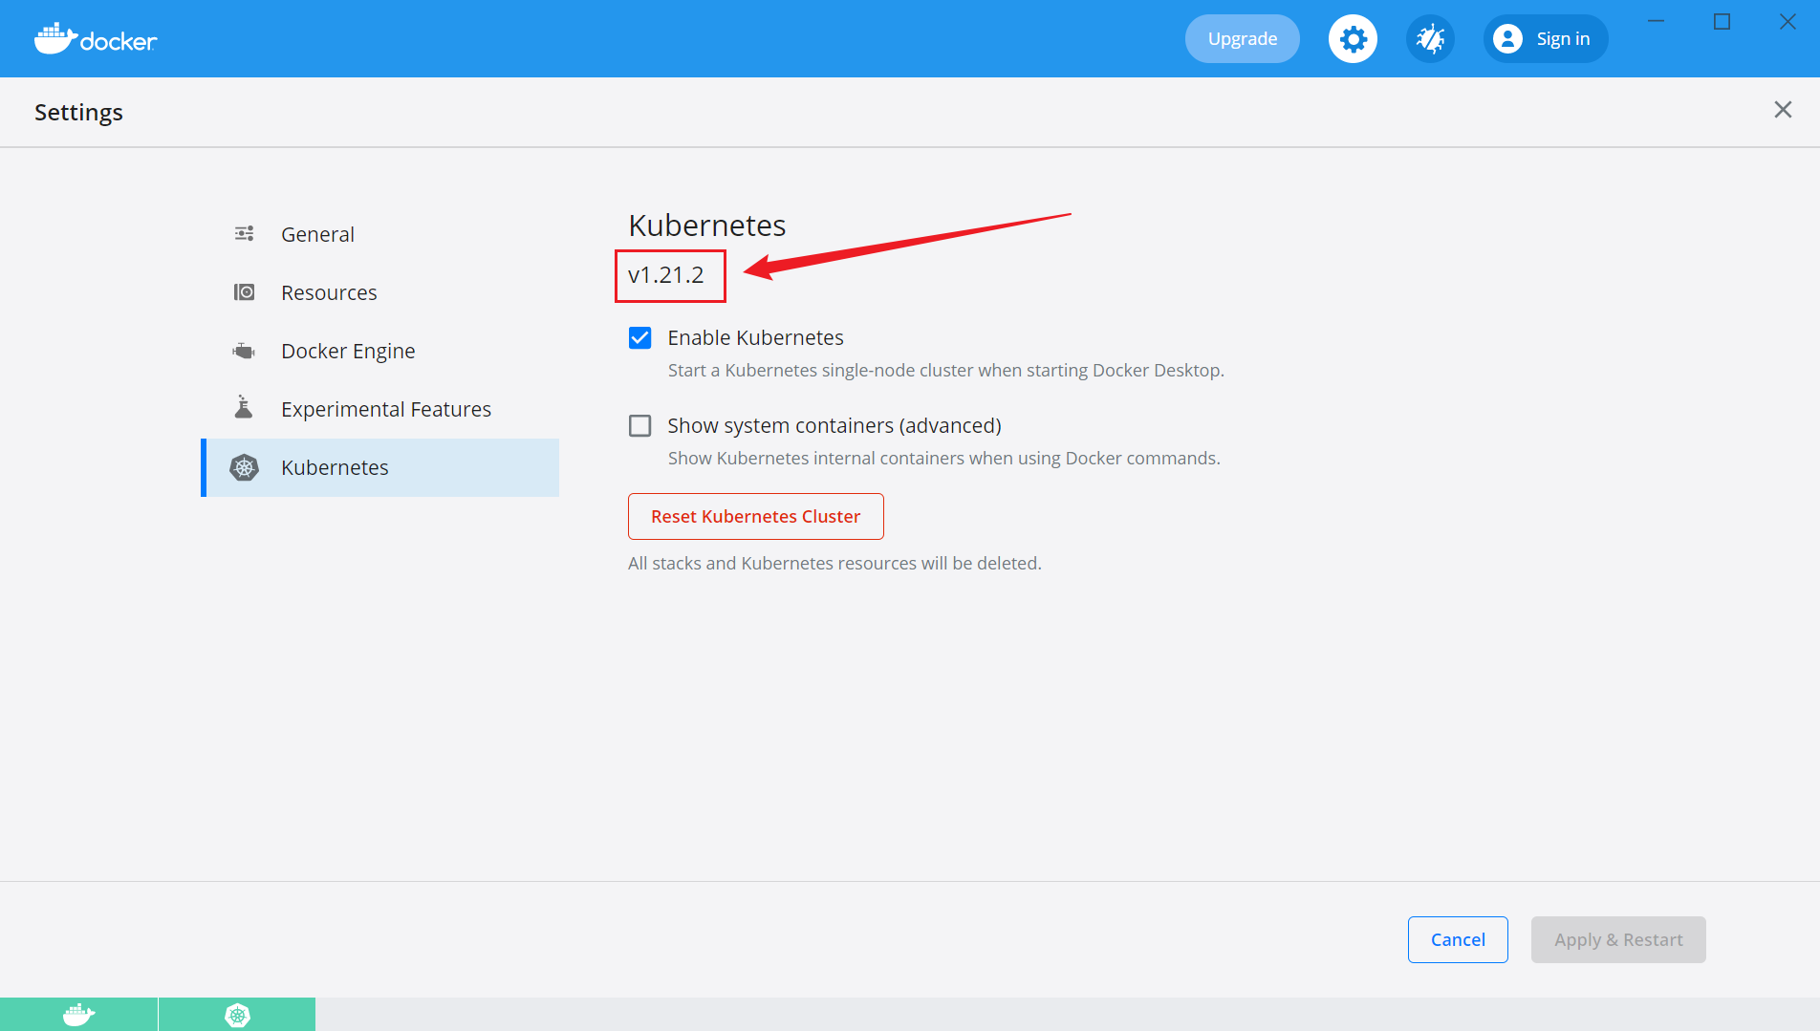1820x1031 pixels.
Task: Minimize the Docker Desktop window
Action: tap(1657, 21)
